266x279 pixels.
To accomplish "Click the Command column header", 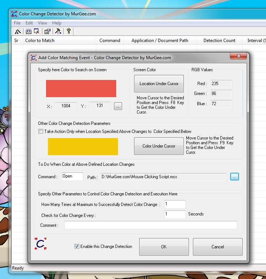I will (110, 41).
